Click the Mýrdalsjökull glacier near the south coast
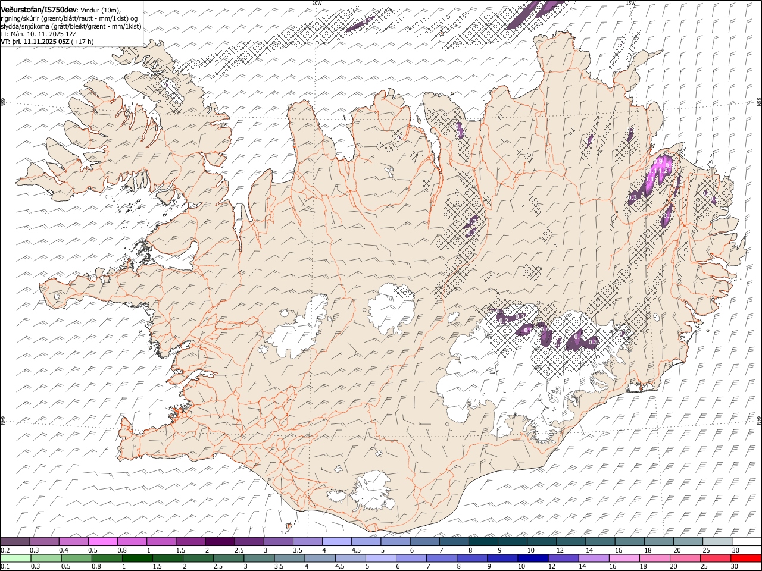Viewport: 762px width, 571px height. (x=373, y=491)
